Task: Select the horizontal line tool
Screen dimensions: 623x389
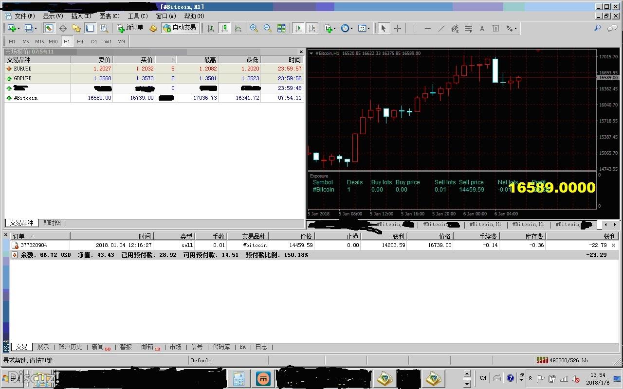Action: tap(427, 28)
